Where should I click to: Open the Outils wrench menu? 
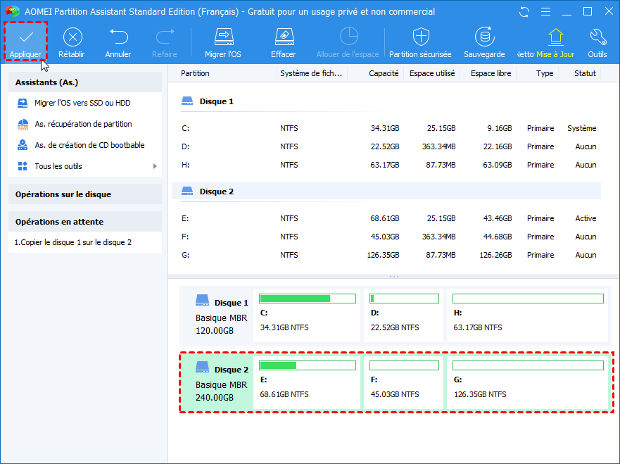[597, 37]
